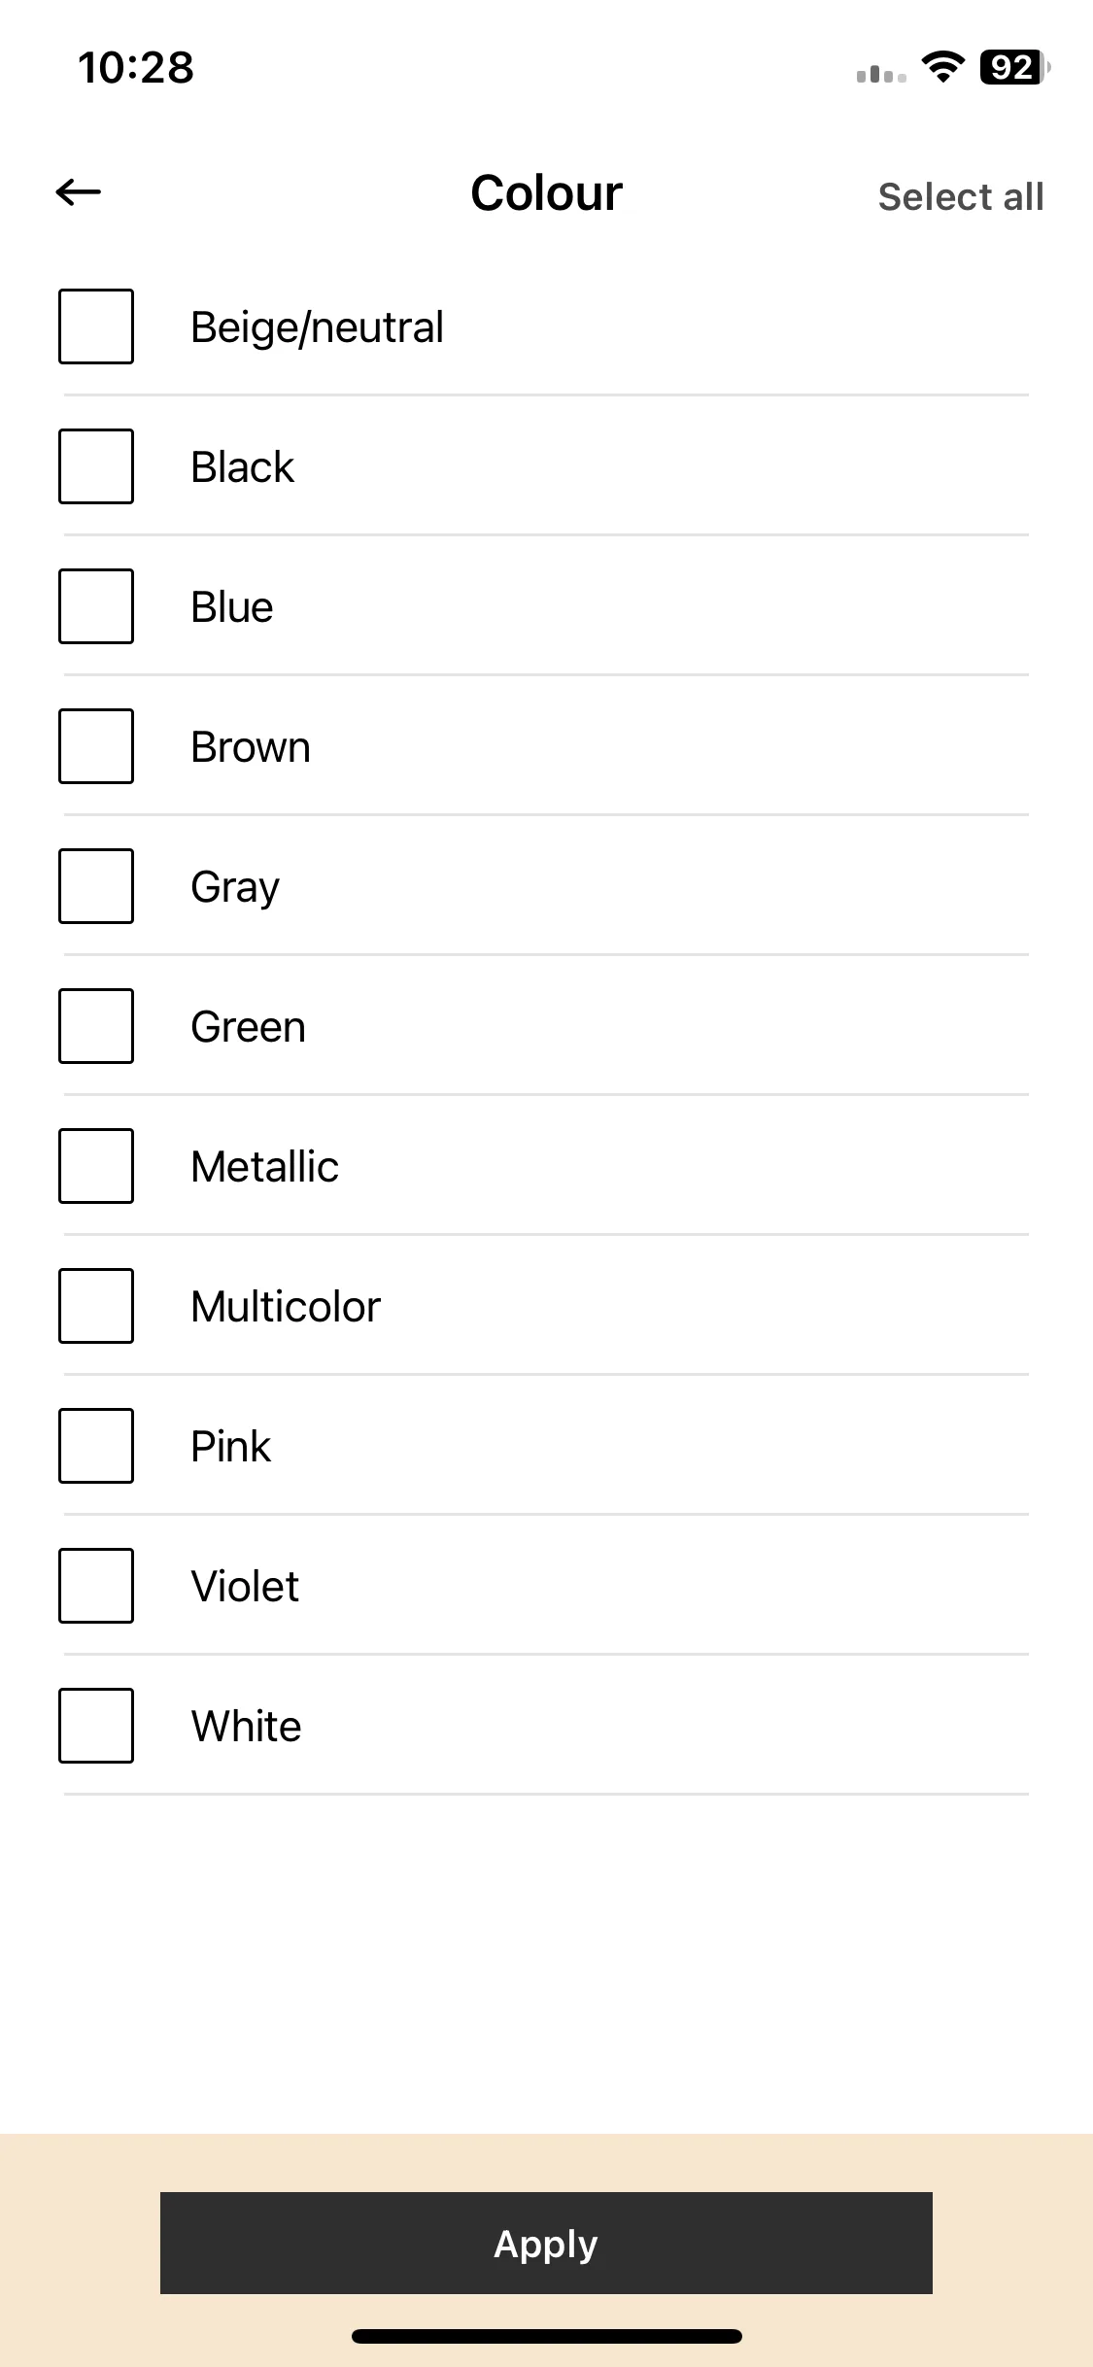Check the White colour checkbox

tap(96, 1726)
